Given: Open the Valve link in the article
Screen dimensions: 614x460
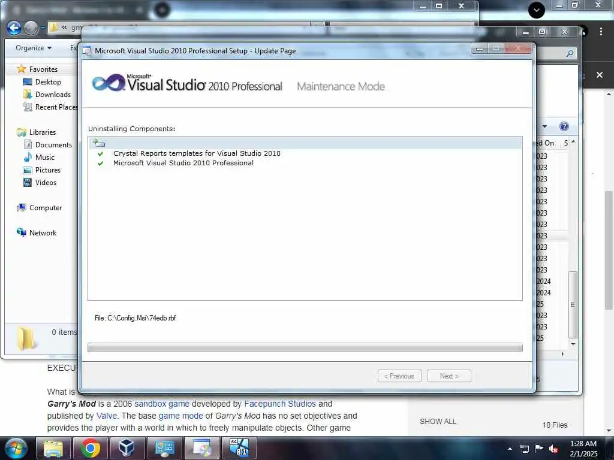Looking at the screenshot, I should click(107, 416).
